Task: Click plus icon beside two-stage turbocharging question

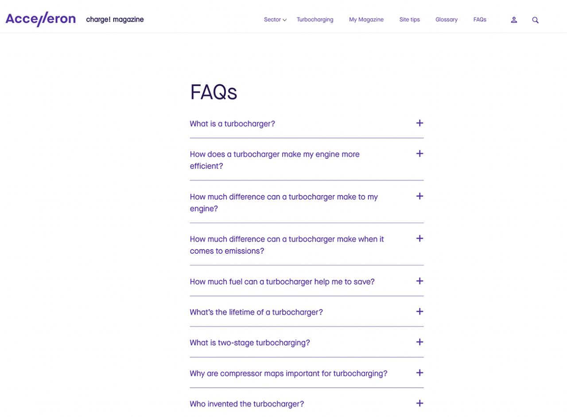Action: (420, 342)
